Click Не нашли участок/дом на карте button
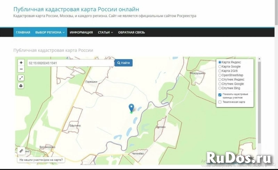Screen dimensions: 278x170 tap(41, 160)
